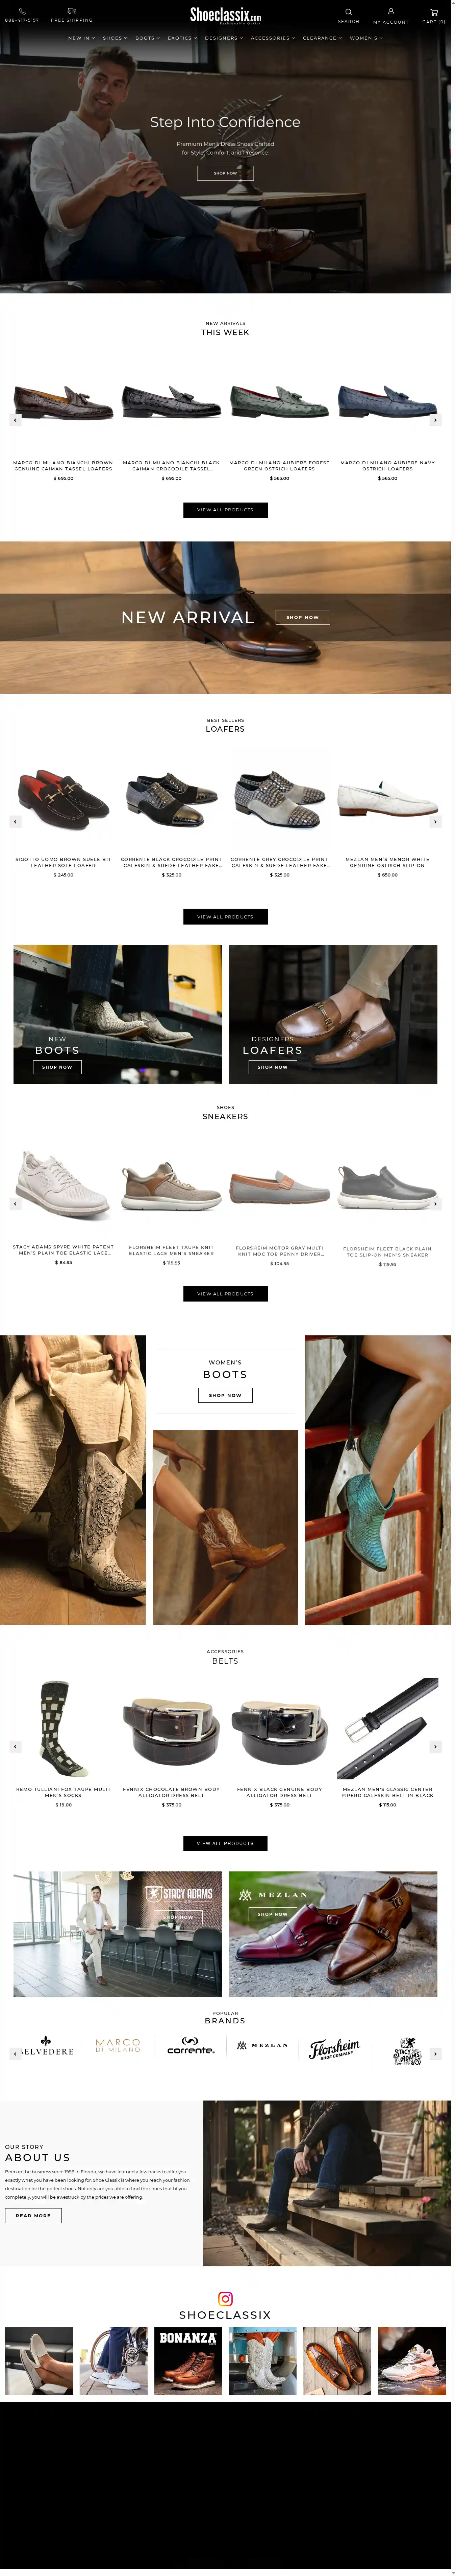Expand the New In dropdown menu
This screenshot has width=456, height=2576.
tap(81, 38)
